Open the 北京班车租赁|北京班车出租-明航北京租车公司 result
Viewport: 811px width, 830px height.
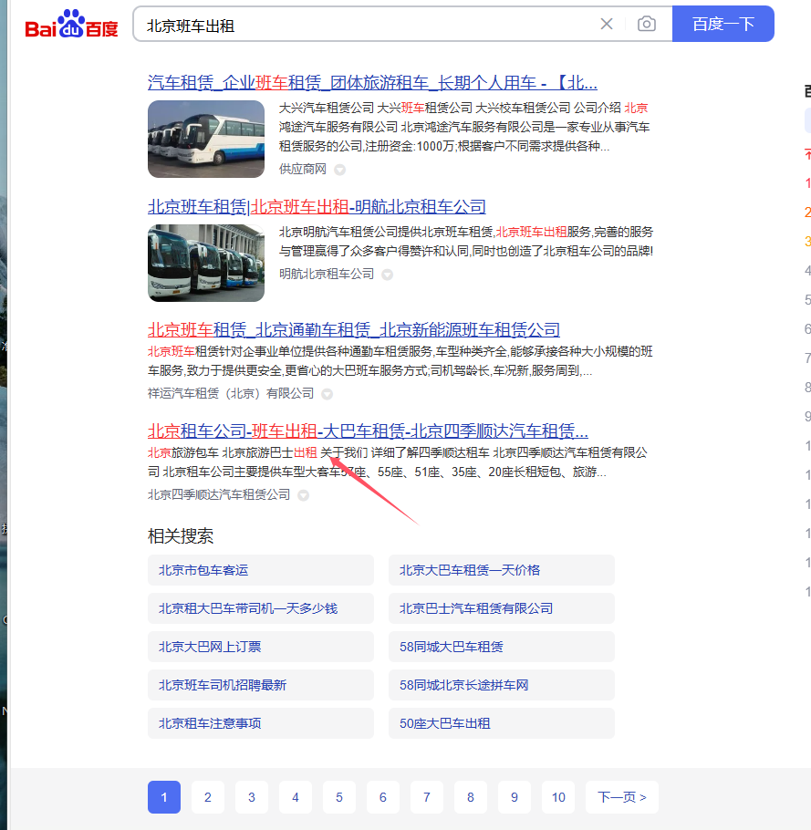click(x=317, y=206)
